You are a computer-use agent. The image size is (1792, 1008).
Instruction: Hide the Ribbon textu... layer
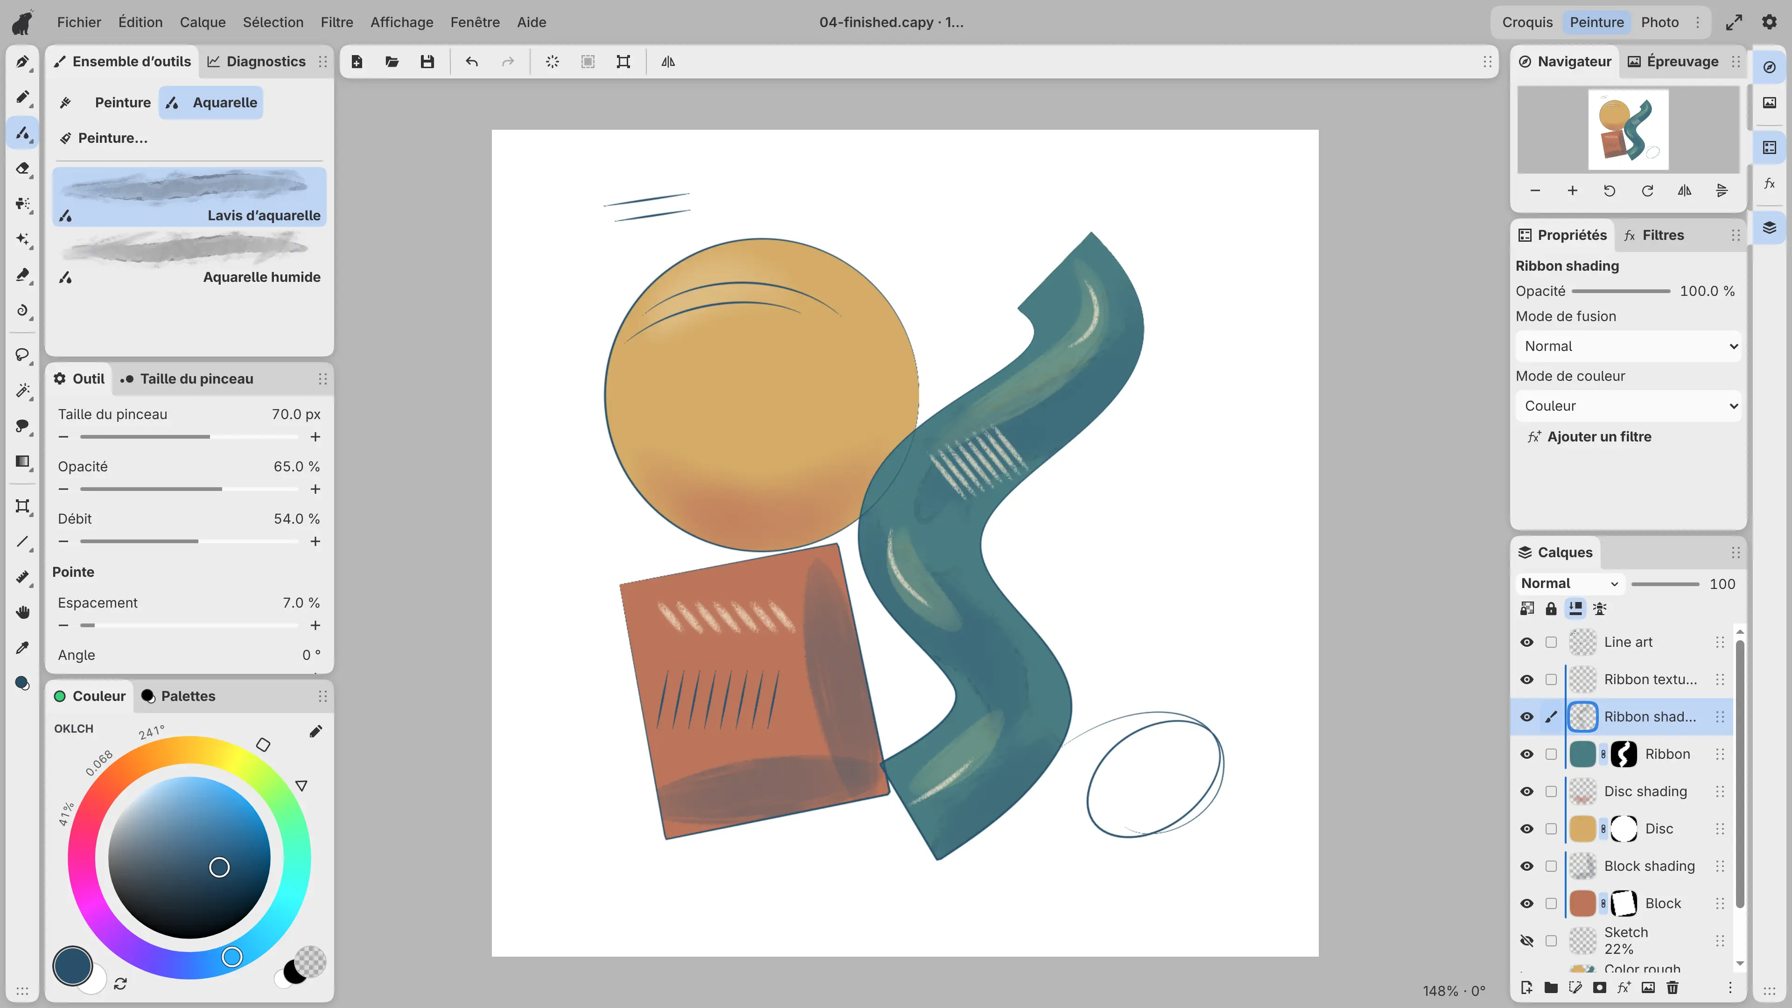[x=1526, y=679]
